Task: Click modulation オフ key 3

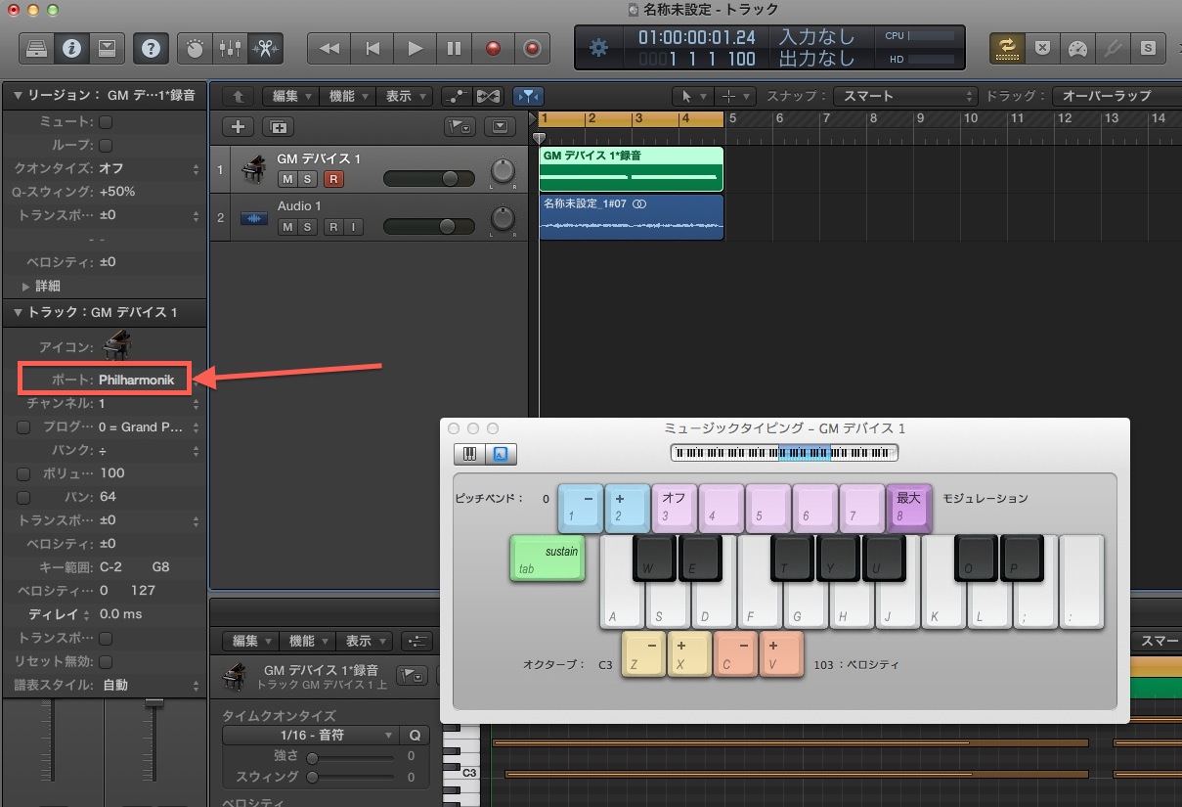Action: (675, 507)
